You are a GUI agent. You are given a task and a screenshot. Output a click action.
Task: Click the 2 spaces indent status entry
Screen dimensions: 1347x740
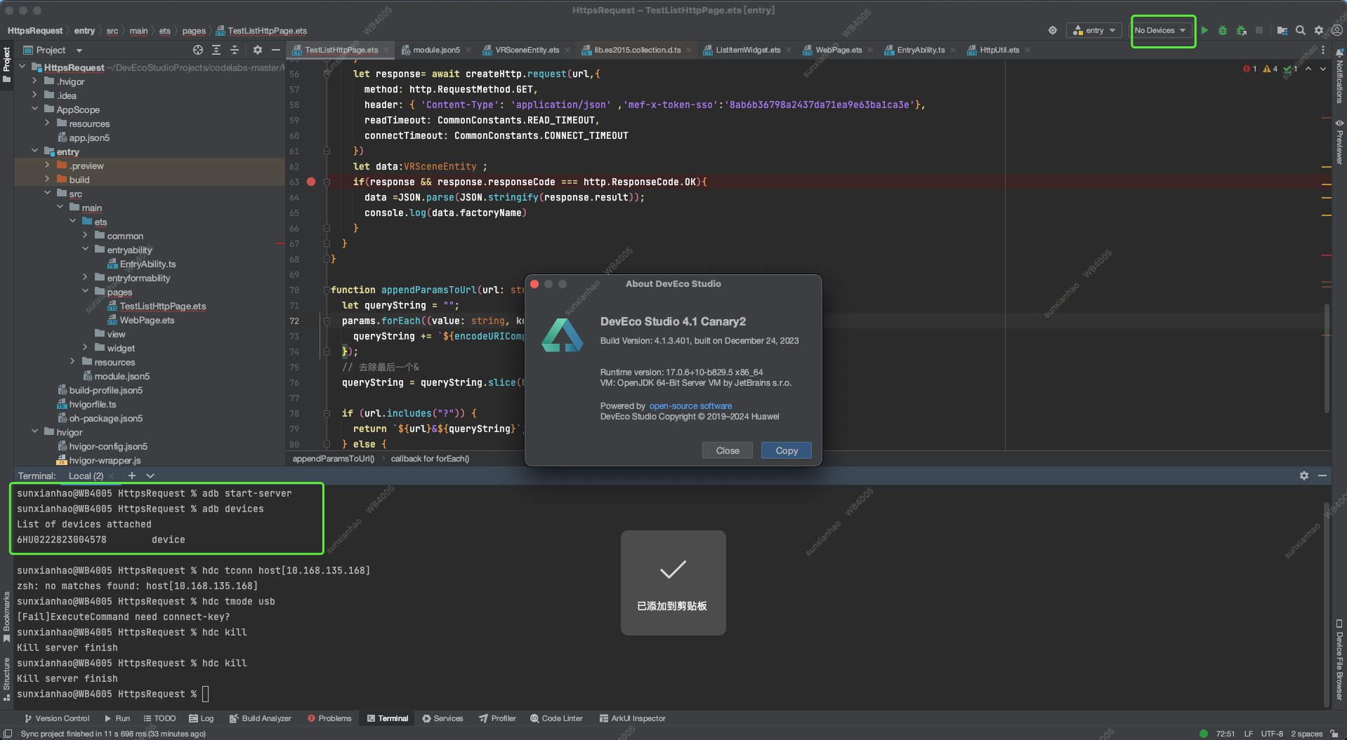[x=1306, y=734]
